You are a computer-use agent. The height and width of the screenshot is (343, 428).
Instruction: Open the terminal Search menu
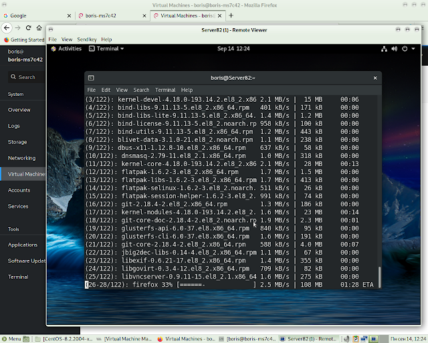click(x=141, y=90)
